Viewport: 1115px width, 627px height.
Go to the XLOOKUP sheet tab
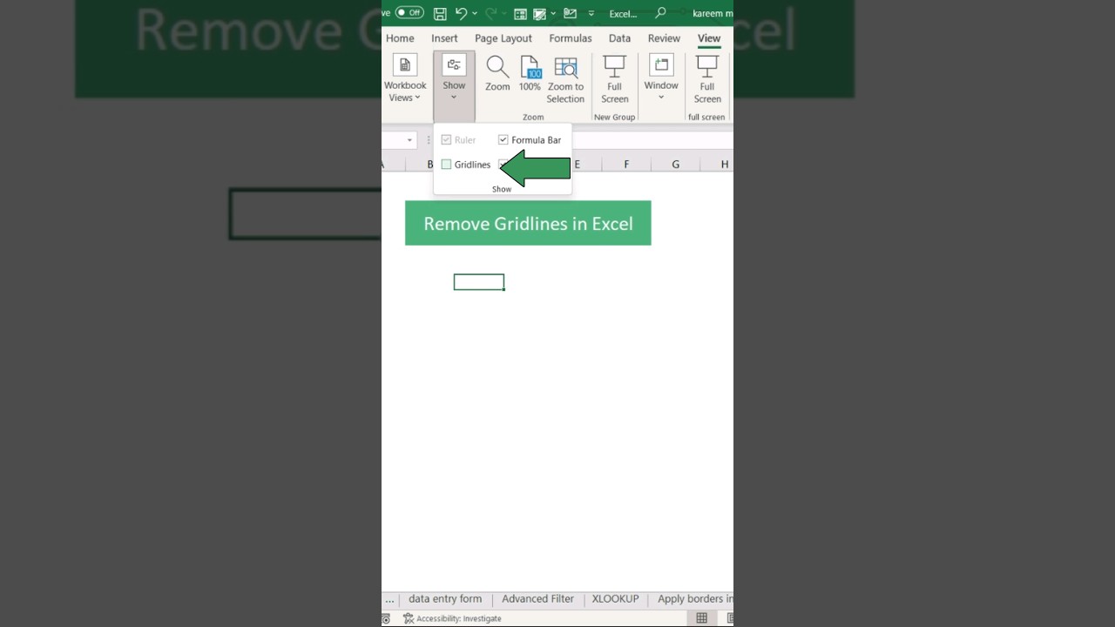click(x=615, y=599)
